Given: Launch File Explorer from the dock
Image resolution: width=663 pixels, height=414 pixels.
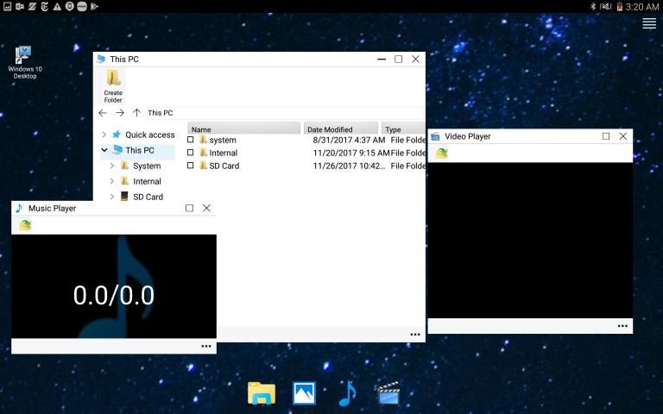Looking at the screenshot, I should [261, 393].
